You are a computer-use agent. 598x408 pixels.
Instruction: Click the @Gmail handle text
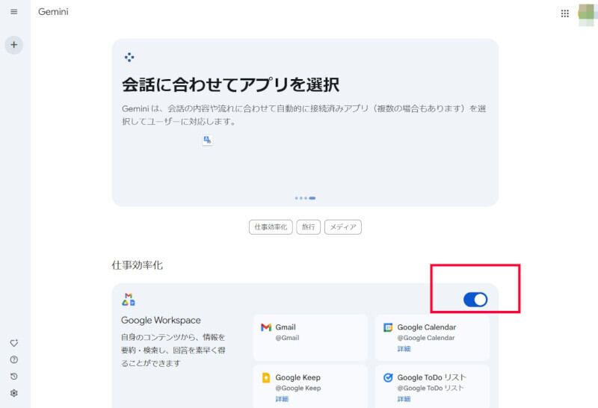coord(287,338)
